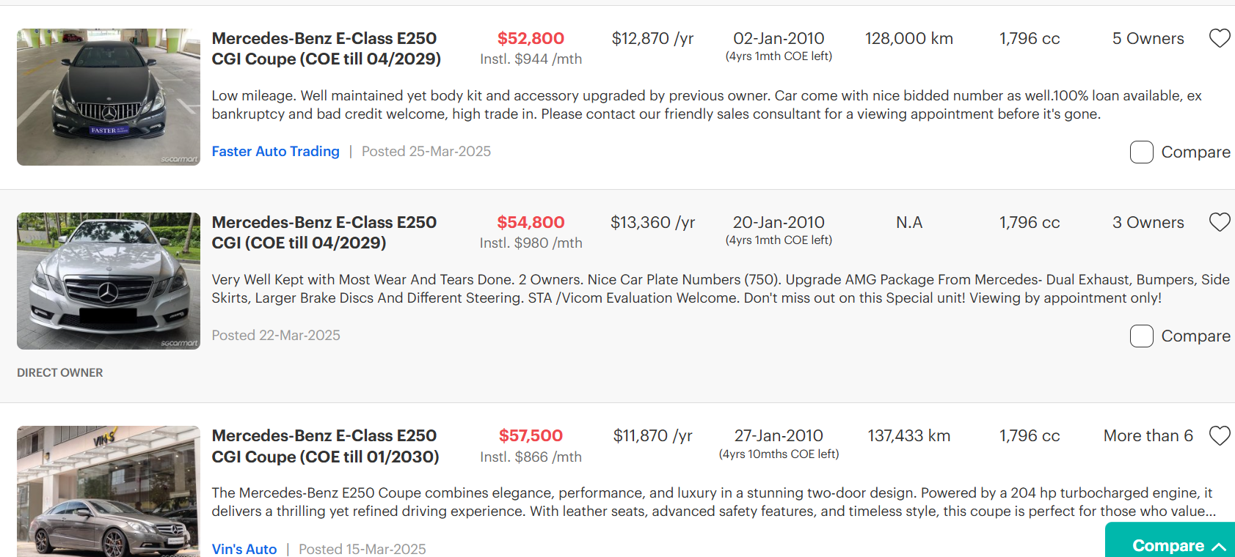View the black E250 Coupe photo thumbnail
This screenshot has height=557, width=1235.
pyautogui.click(x=109, y=97)
